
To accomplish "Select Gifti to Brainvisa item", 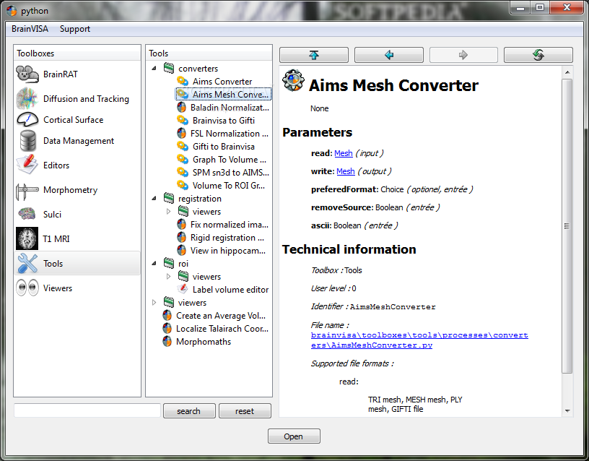I will (224, 146).
